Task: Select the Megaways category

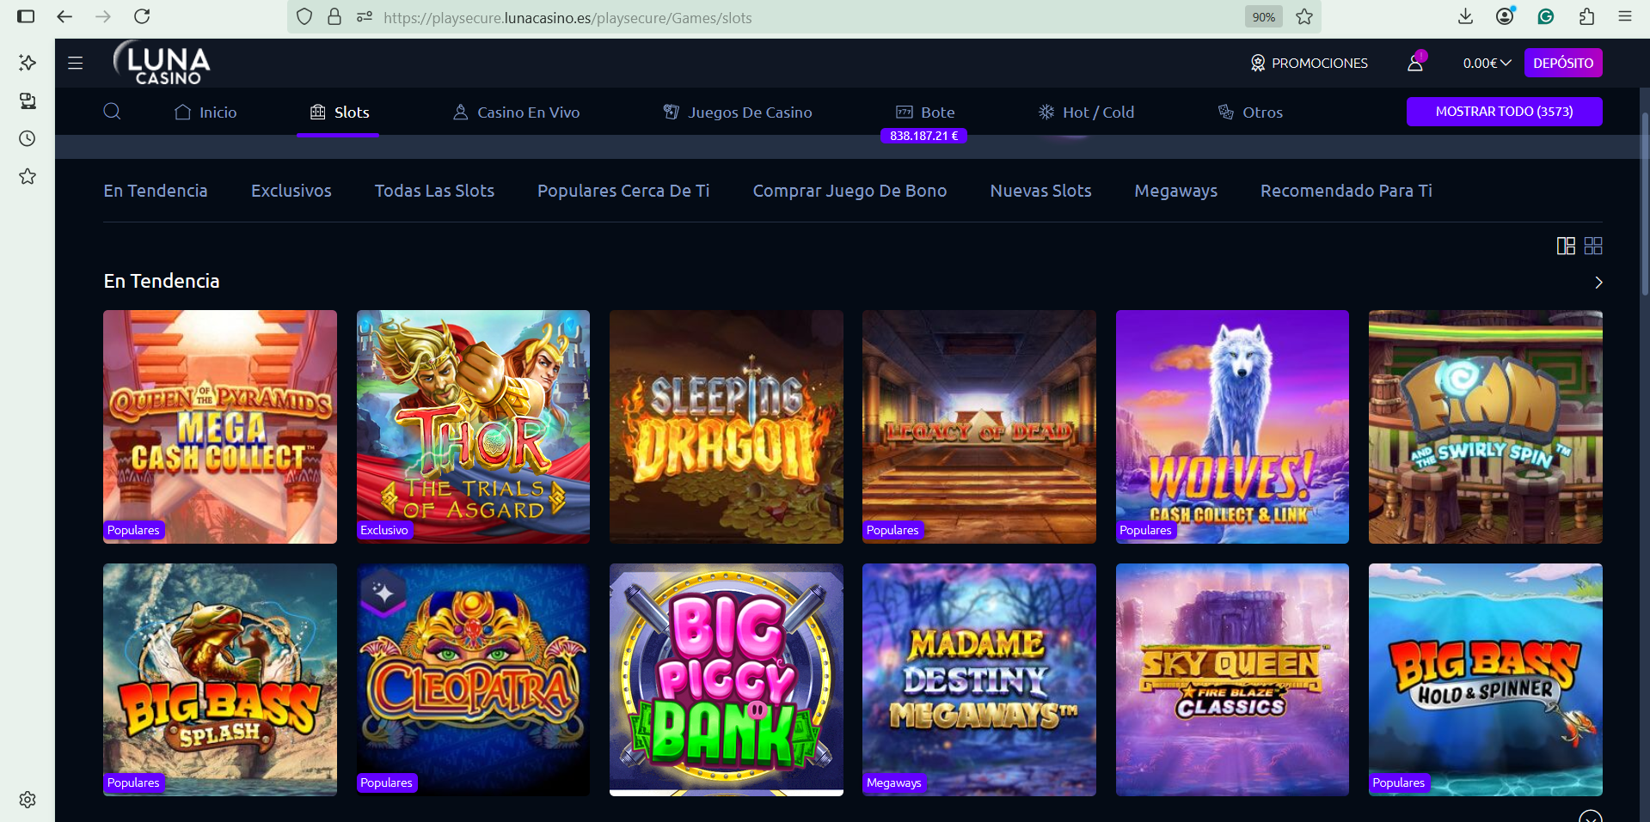Action: [1175, 191]
